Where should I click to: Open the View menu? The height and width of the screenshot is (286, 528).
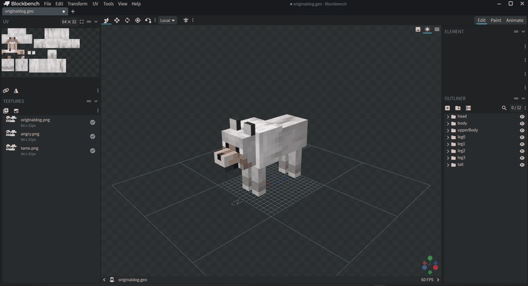click(123, 4)
